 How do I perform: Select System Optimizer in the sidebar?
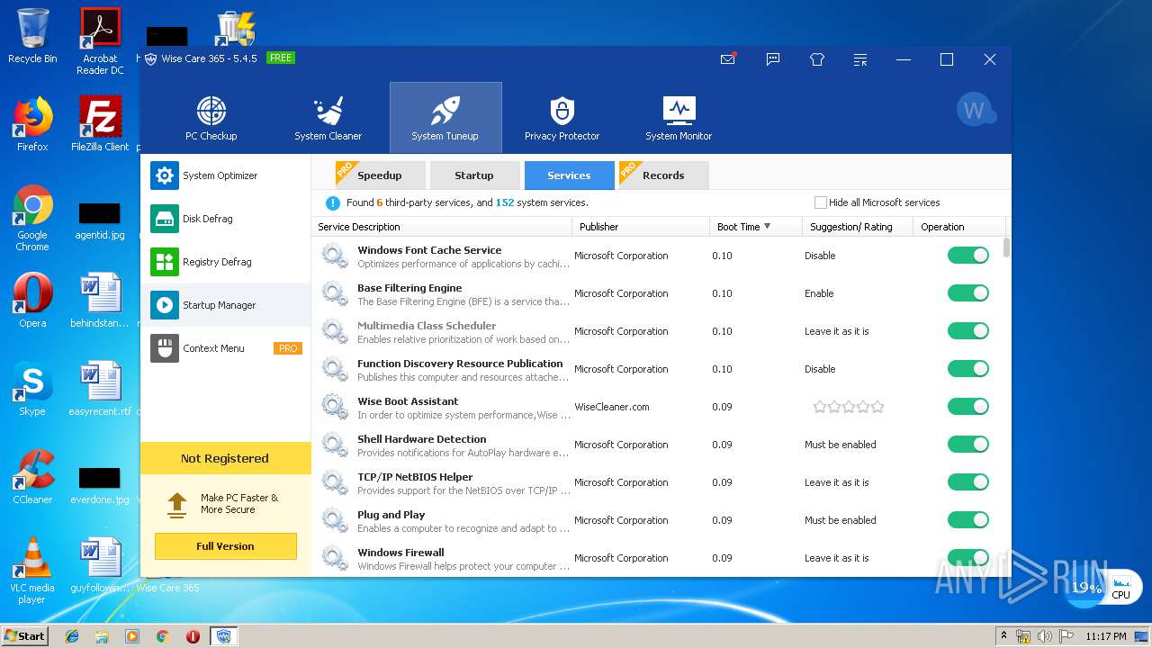(225, 175)
